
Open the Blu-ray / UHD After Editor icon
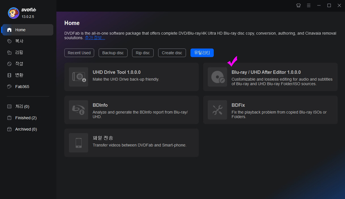pyautogui.click(x=217, y=77)
